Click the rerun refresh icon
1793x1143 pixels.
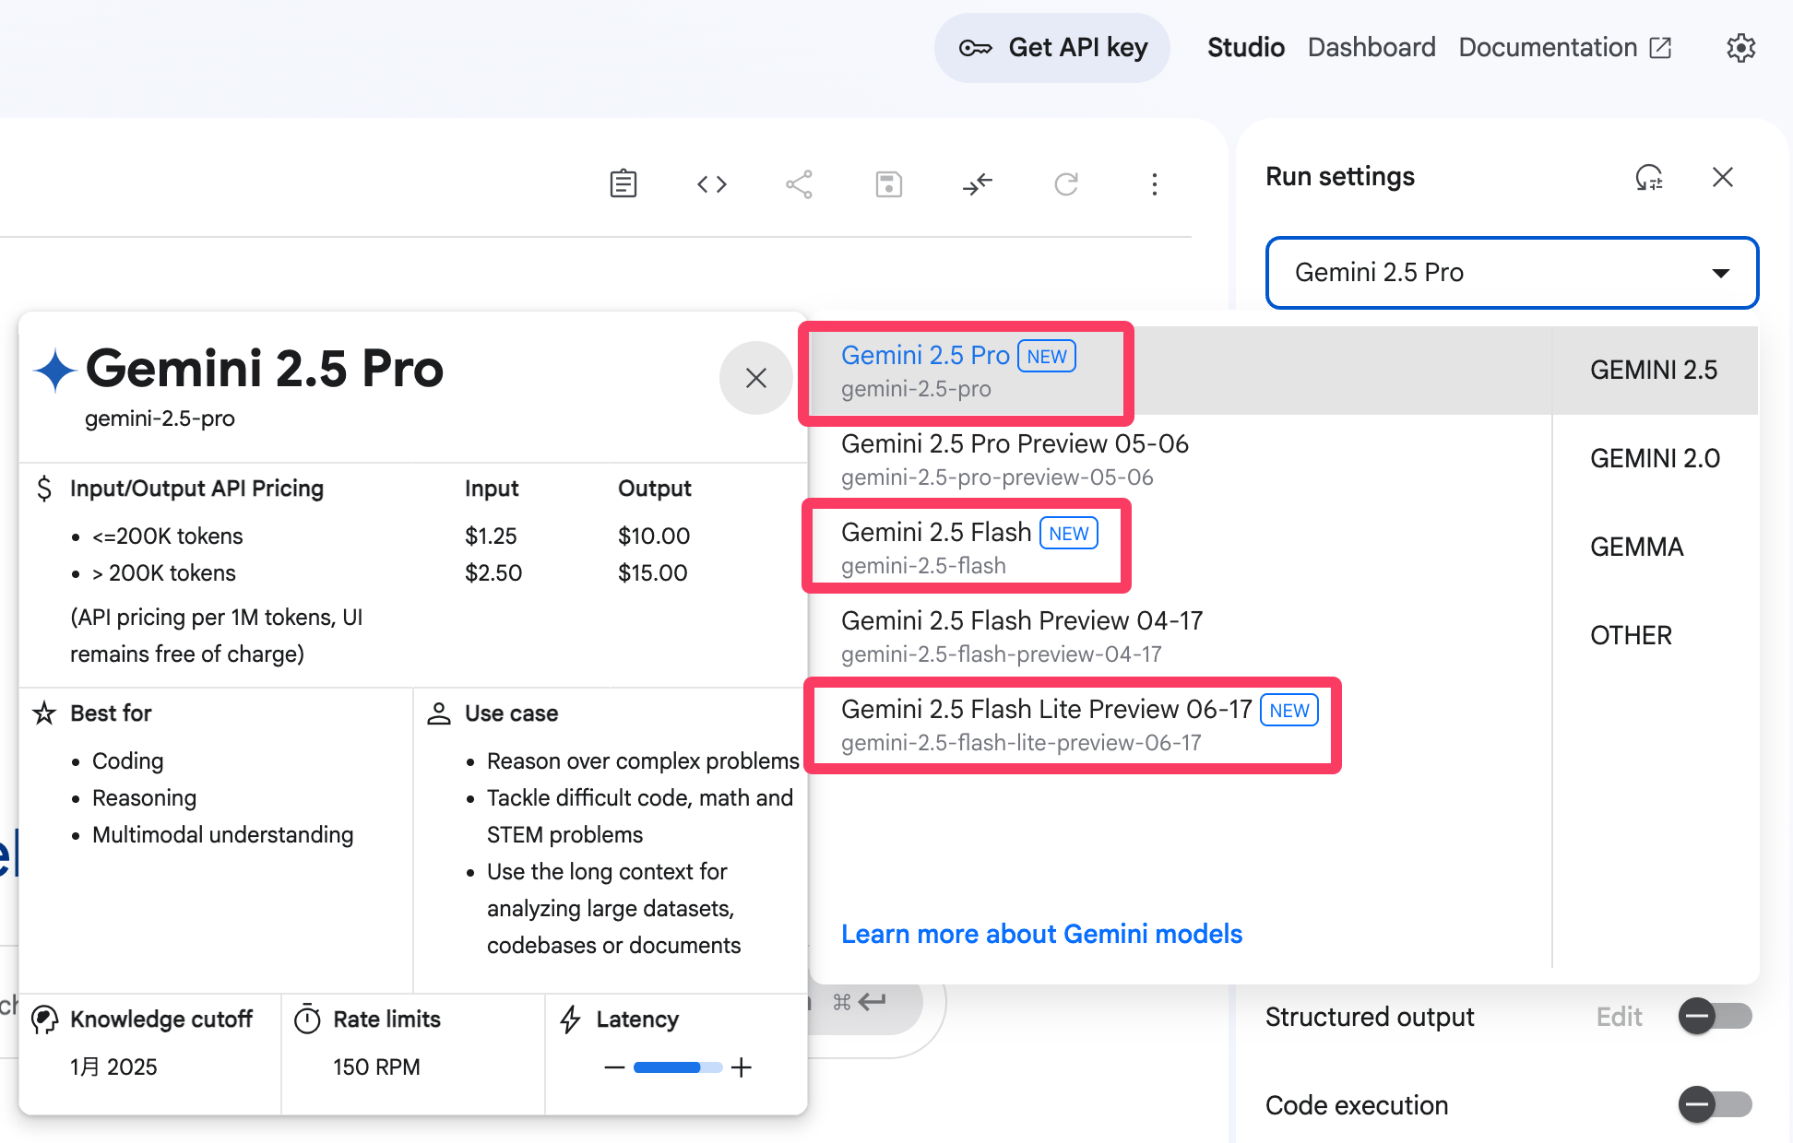pos(1065,184)
